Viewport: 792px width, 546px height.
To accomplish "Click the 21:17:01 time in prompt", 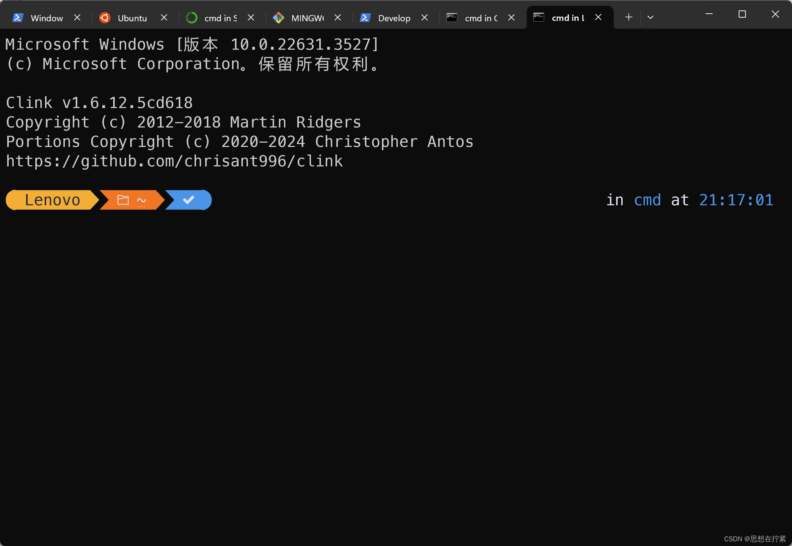I will (x=736, y=200).
